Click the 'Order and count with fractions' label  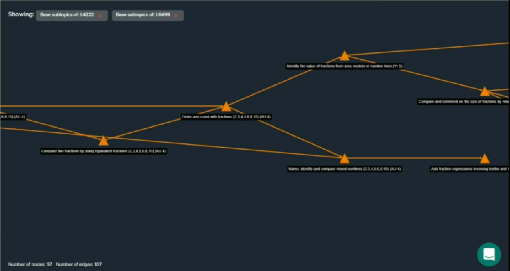tap(226, 117)
